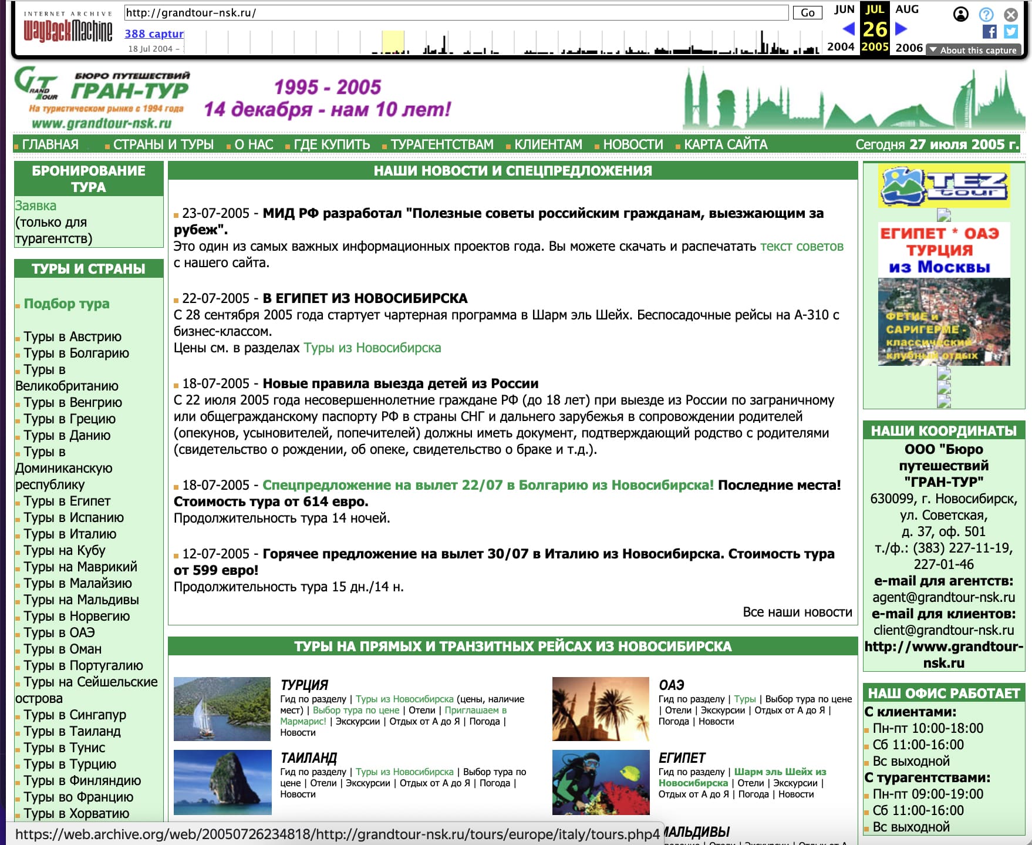Open Туры в Египет link
Viewport: 1032px width, 845px height.
67,501
